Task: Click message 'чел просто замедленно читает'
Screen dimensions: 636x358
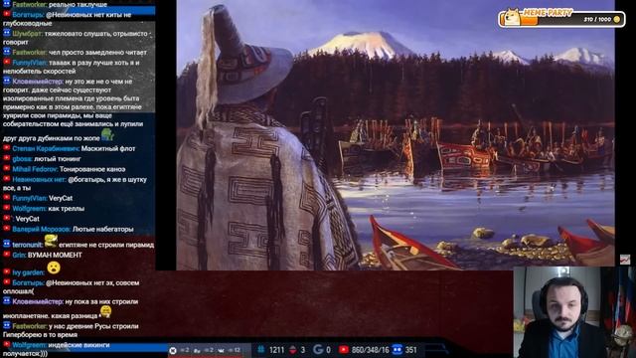Action: pos(97,52)
